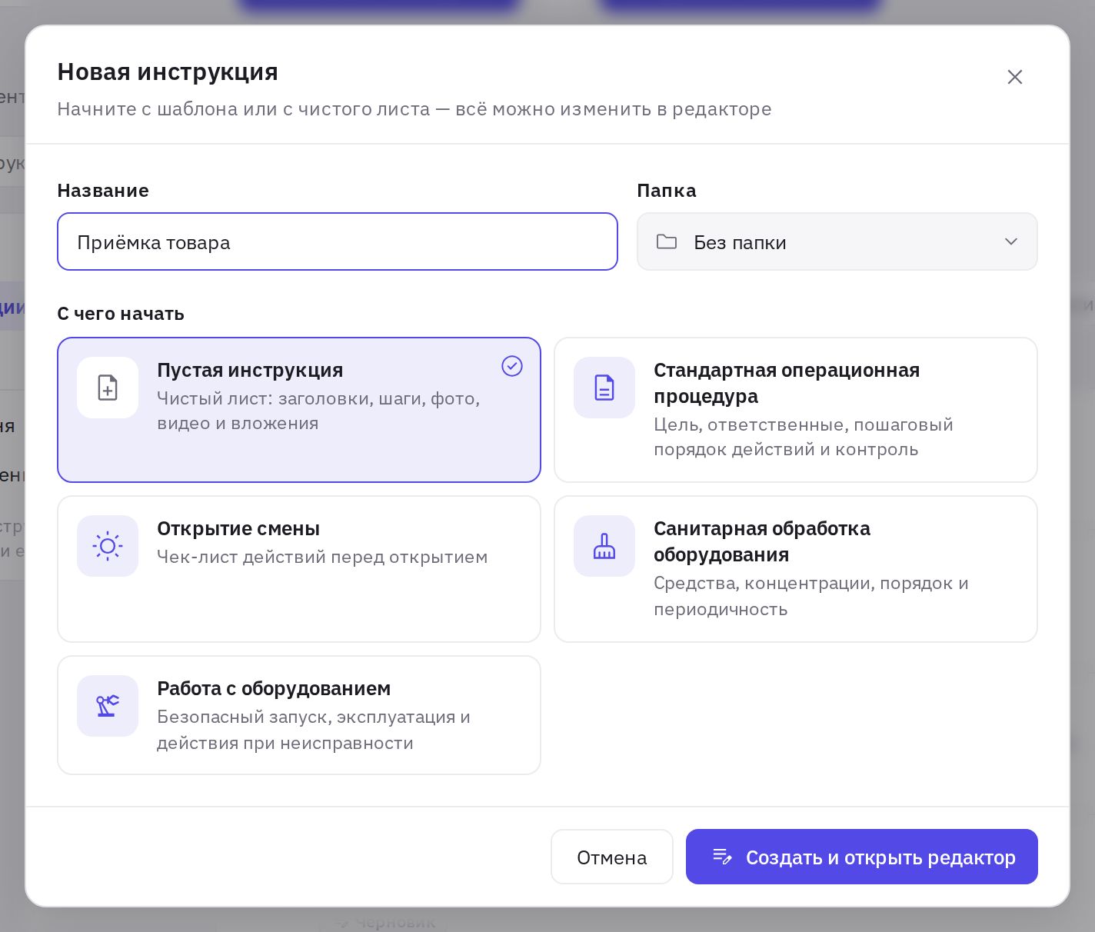This screenshot has height=932, width=1095.
Task: Click the blank document plus icon
Action: pos(108,388)
